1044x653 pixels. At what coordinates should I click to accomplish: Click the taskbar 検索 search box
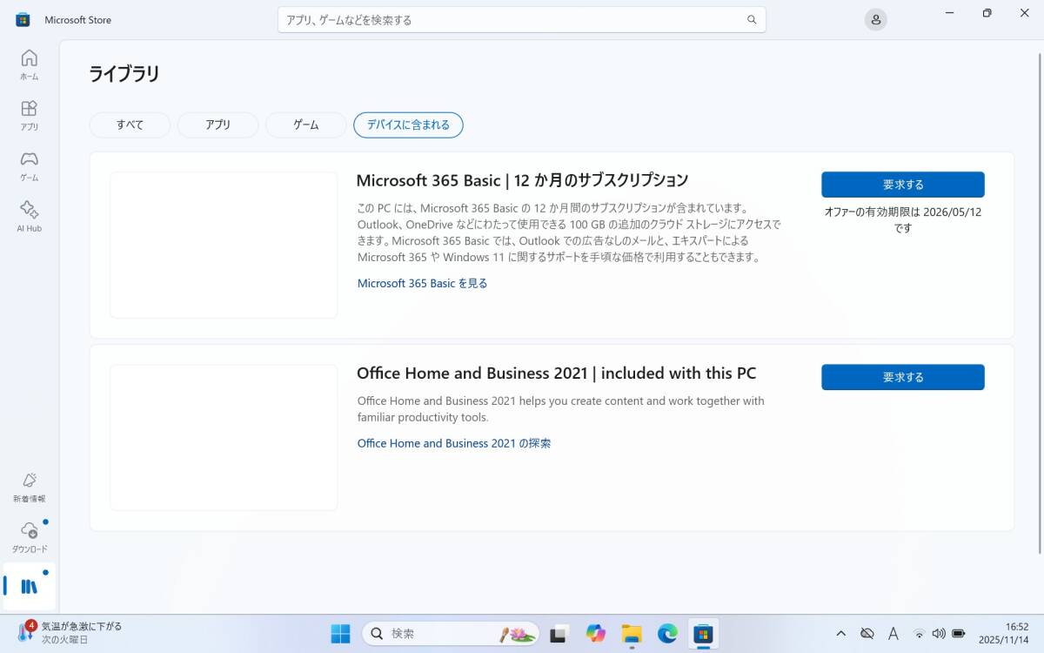click(451, 634)
